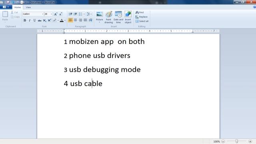Click the Save icon in quick access toolbar

pyautogui.click(x=8, y=2)
